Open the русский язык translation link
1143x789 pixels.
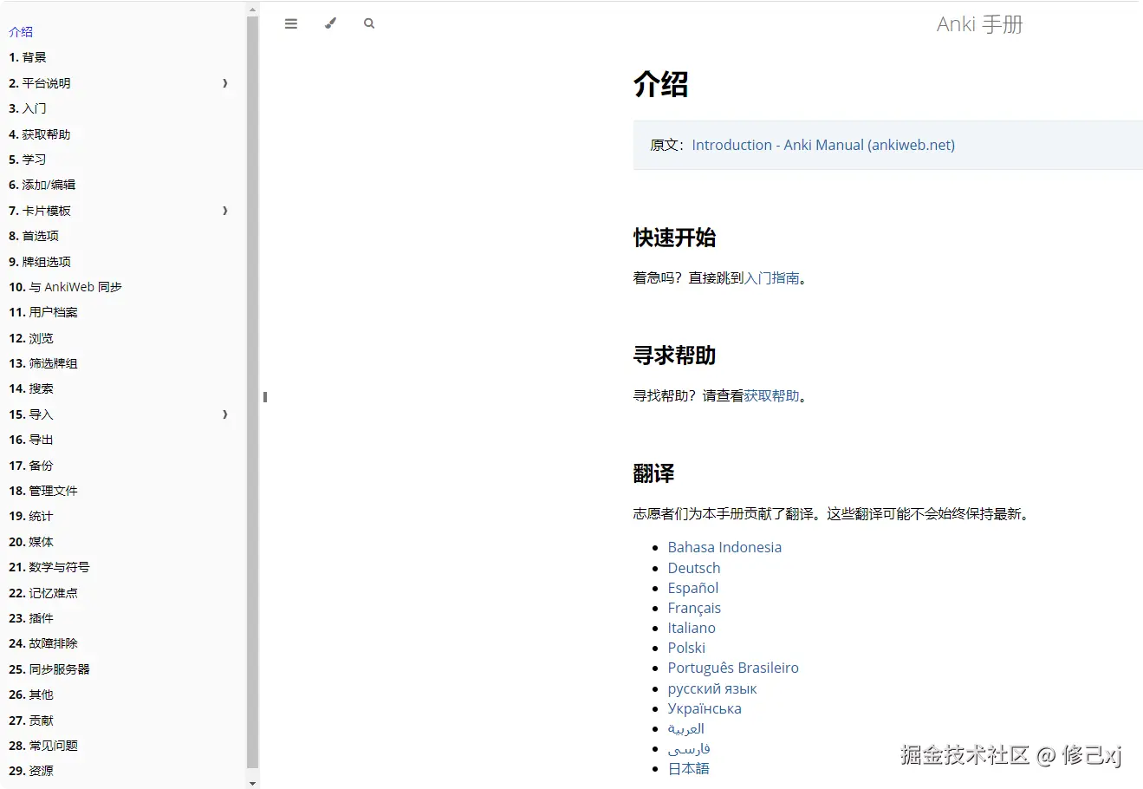click(712, 688)
